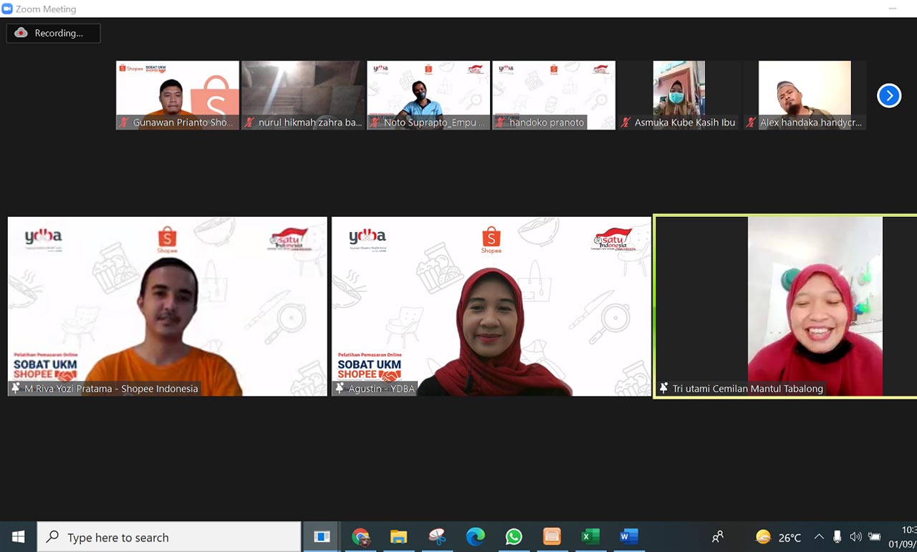The width and height of the screenshot is (917, 552).
Task: Expand hidden system tray icons chevron
Action: point(819,537)
